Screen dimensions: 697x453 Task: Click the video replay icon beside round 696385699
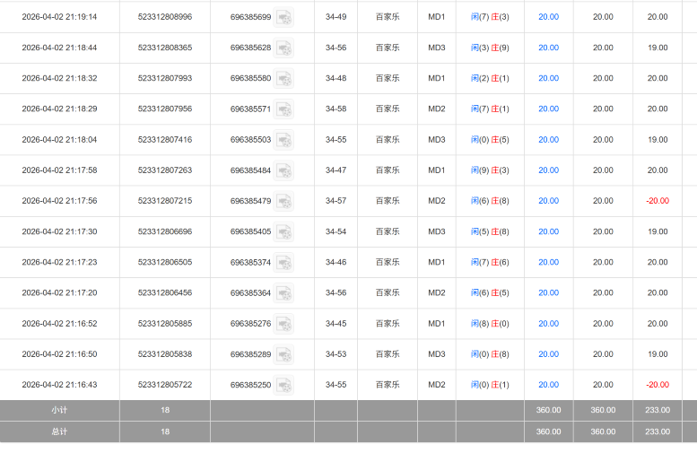(x=283, y=17)
